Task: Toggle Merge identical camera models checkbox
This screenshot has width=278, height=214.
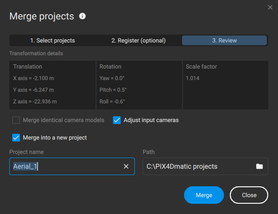Action: [16, 120]
